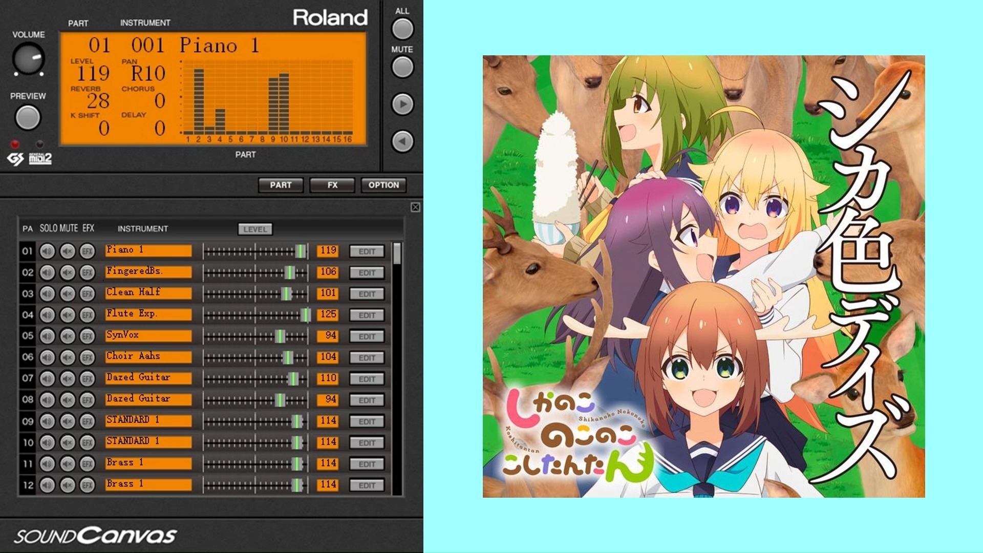Viewport: 983px width, 553px height.
Task: Mute part 06 Choir Aahs
Action: pyautogui.click(x=68, y=357)
